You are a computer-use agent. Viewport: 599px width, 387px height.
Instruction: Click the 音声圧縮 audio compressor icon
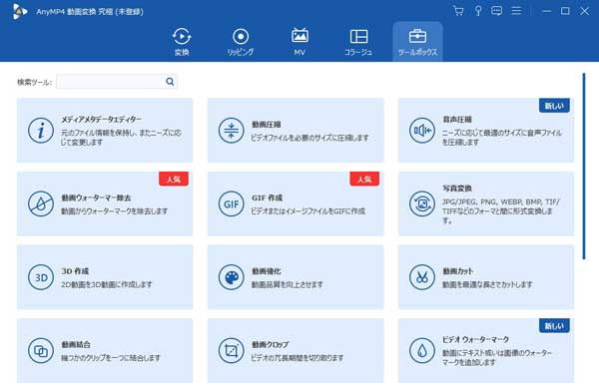[x=421, y=130]
